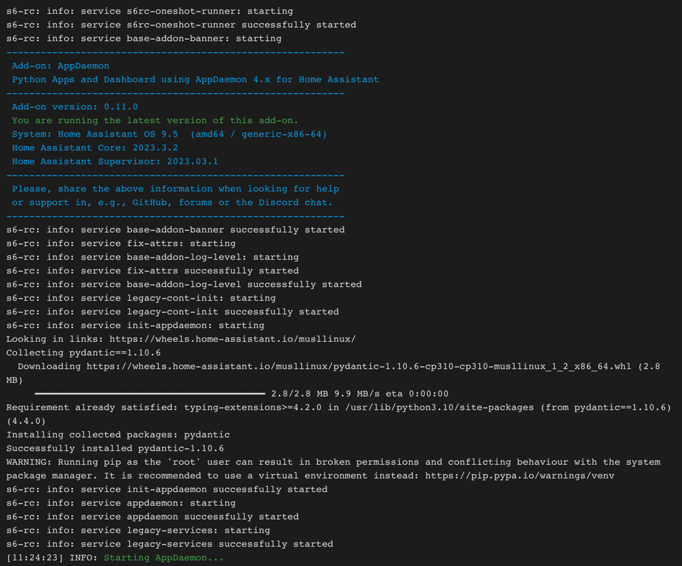Click "base-addon-log-level successfully started" log line
Viewport: 682px width, 566px height.
tap(184, 284)
